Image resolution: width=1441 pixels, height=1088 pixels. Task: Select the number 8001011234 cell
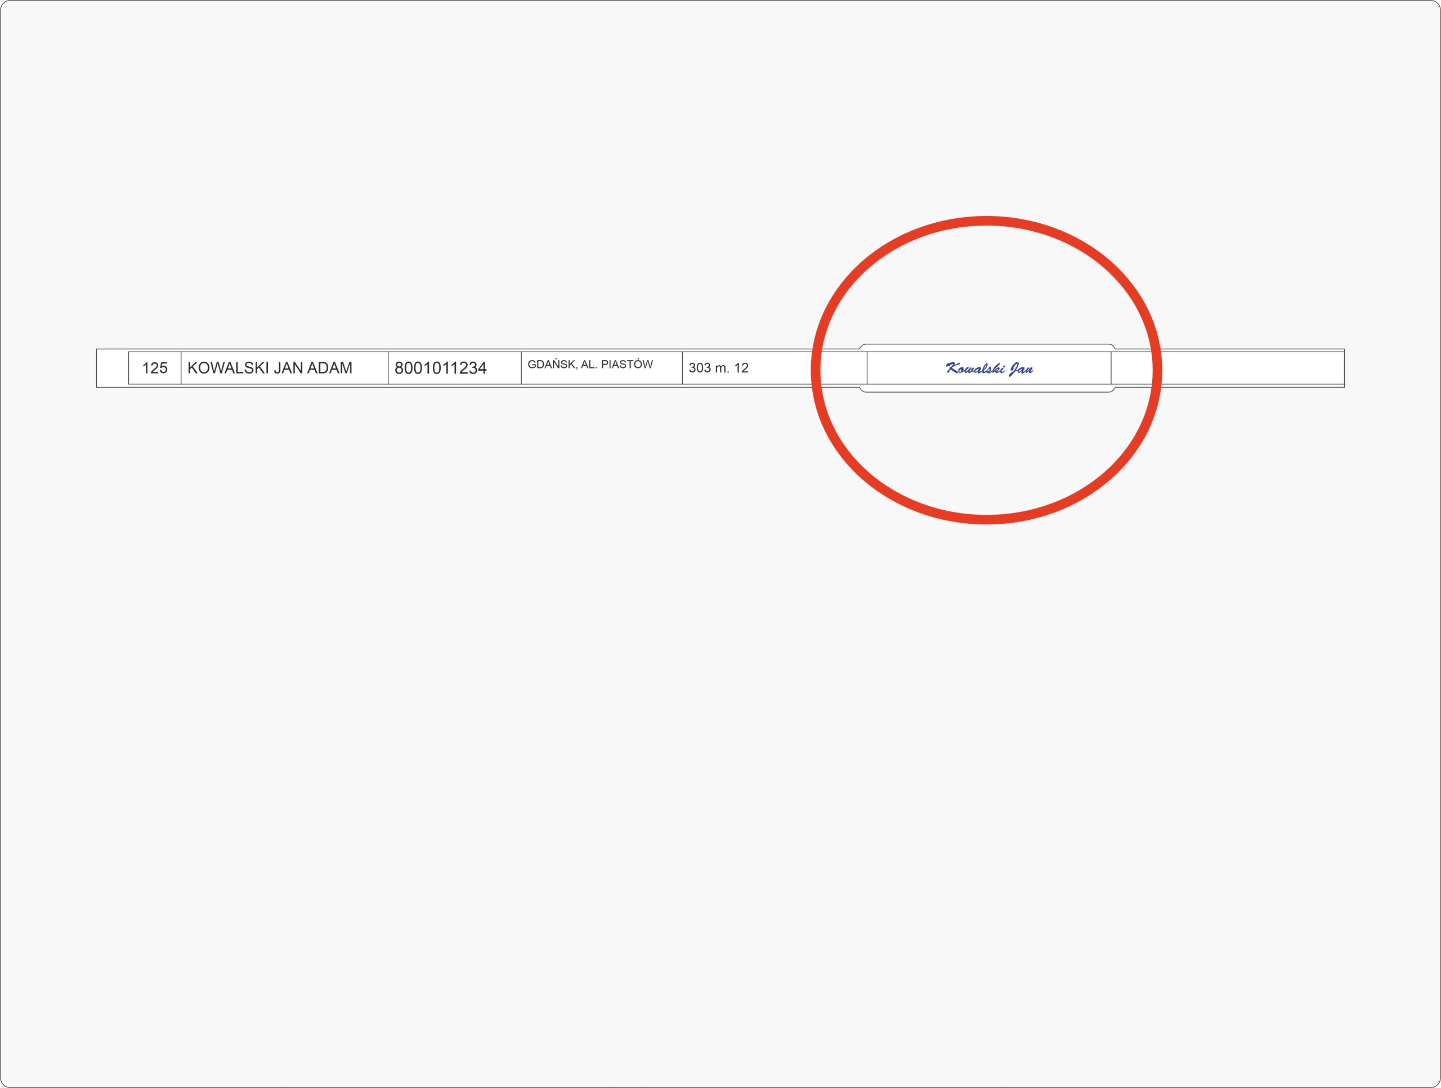pos(440,368)
